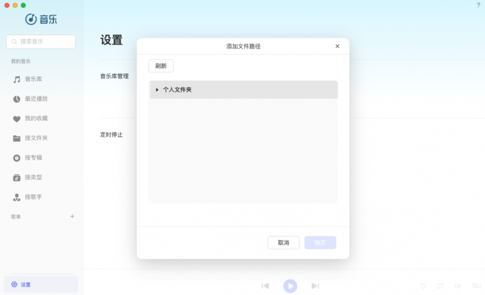This screenshot has width=485, height=295.
Task: Skip to next track
Action: pyautogui.click(x=315, y=286)
